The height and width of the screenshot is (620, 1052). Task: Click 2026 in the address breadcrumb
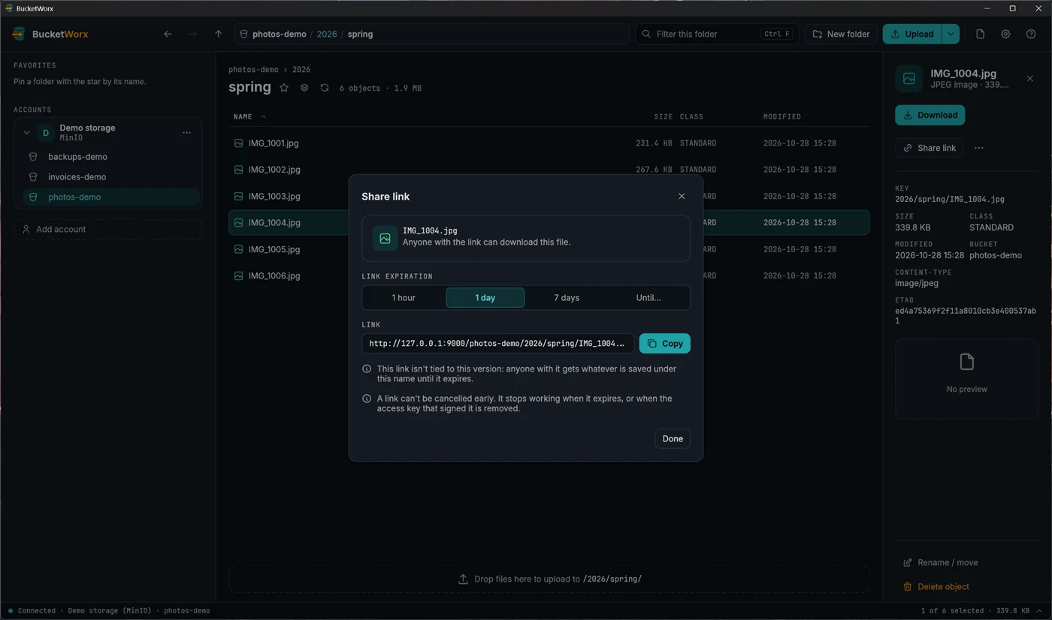327,34
